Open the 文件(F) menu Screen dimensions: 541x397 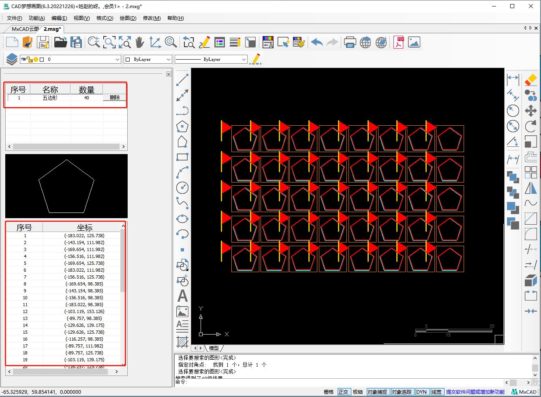(x=14, y=18)
